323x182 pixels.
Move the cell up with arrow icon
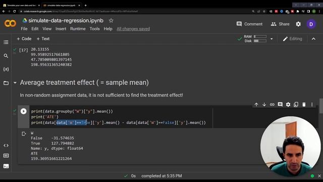pos(256,105)
